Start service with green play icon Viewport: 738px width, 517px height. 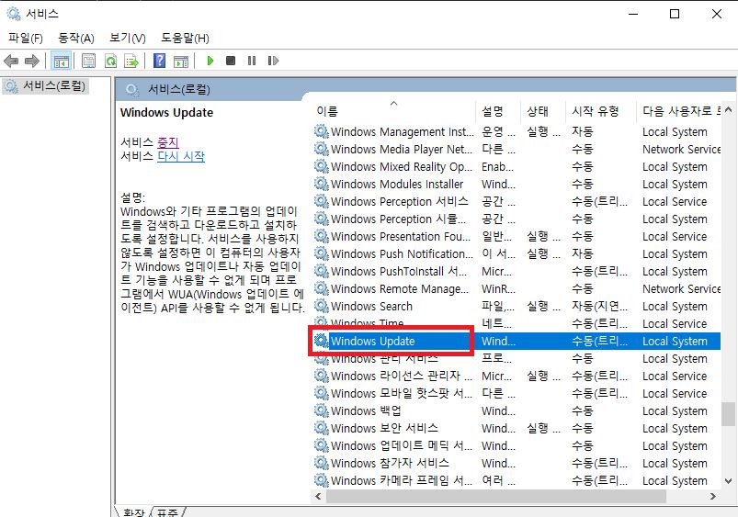(x=210, y=61)
